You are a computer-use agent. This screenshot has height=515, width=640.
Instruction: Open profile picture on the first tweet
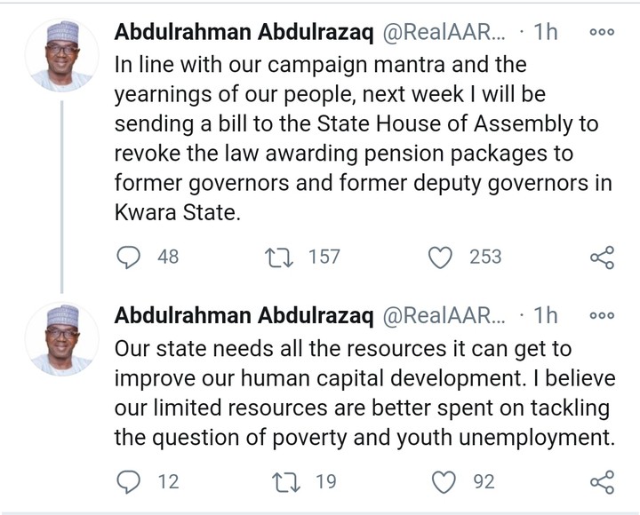61,55
